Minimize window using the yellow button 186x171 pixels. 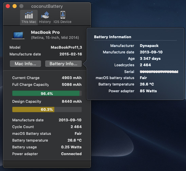tap(15, 6)
